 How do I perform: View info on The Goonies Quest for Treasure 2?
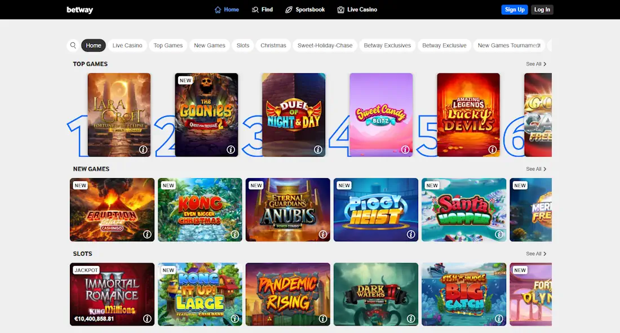(x=231, y=150)
